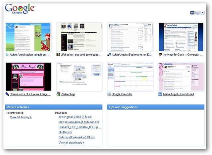Open the Redirecting page thumbnail

pyautogui.click(x=79, y=77)
